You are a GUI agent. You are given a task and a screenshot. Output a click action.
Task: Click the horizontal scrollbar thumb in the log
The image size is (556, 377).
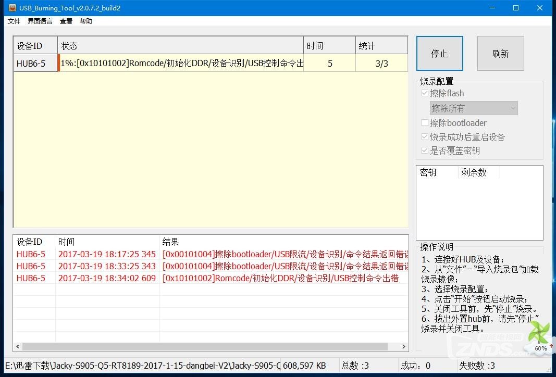[205, 346]
